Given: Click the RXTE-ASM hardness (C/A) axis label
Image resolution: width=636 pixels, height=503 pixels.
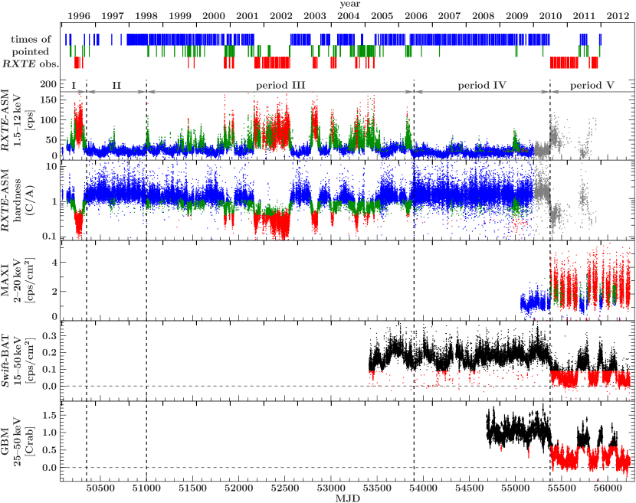Looking at the screenshot, I should click(18, 201).
